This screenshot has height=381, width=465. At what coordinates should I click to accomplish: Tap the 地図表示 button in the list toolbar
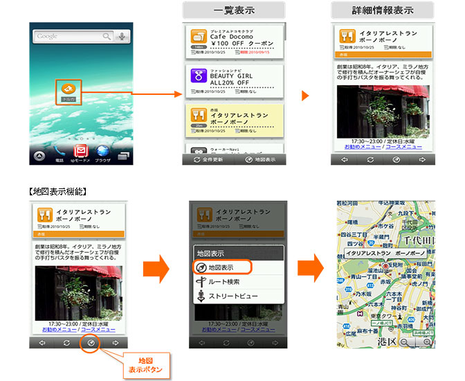coord(260,159)
